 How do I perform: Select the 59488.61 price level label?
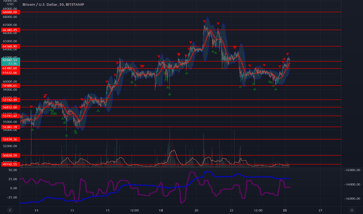[10, 86]
